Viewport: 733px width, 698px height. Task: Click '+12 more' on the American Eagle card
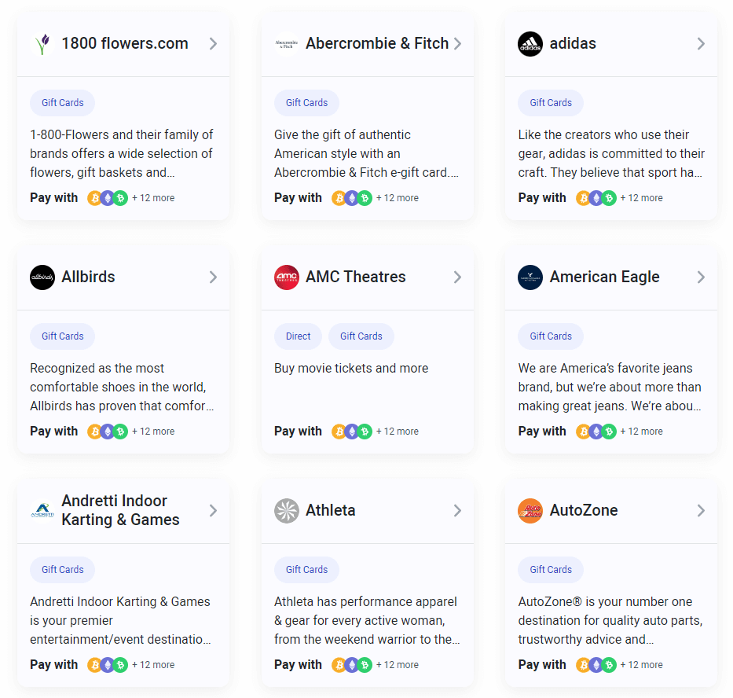[x=641, y=432]
